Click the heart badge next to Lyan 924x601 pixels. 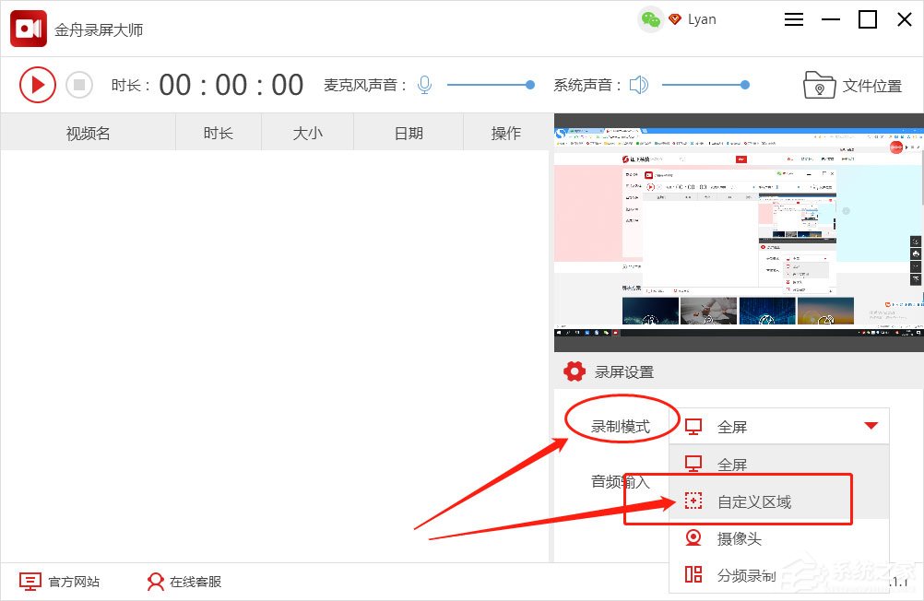(x=672, y=18)
